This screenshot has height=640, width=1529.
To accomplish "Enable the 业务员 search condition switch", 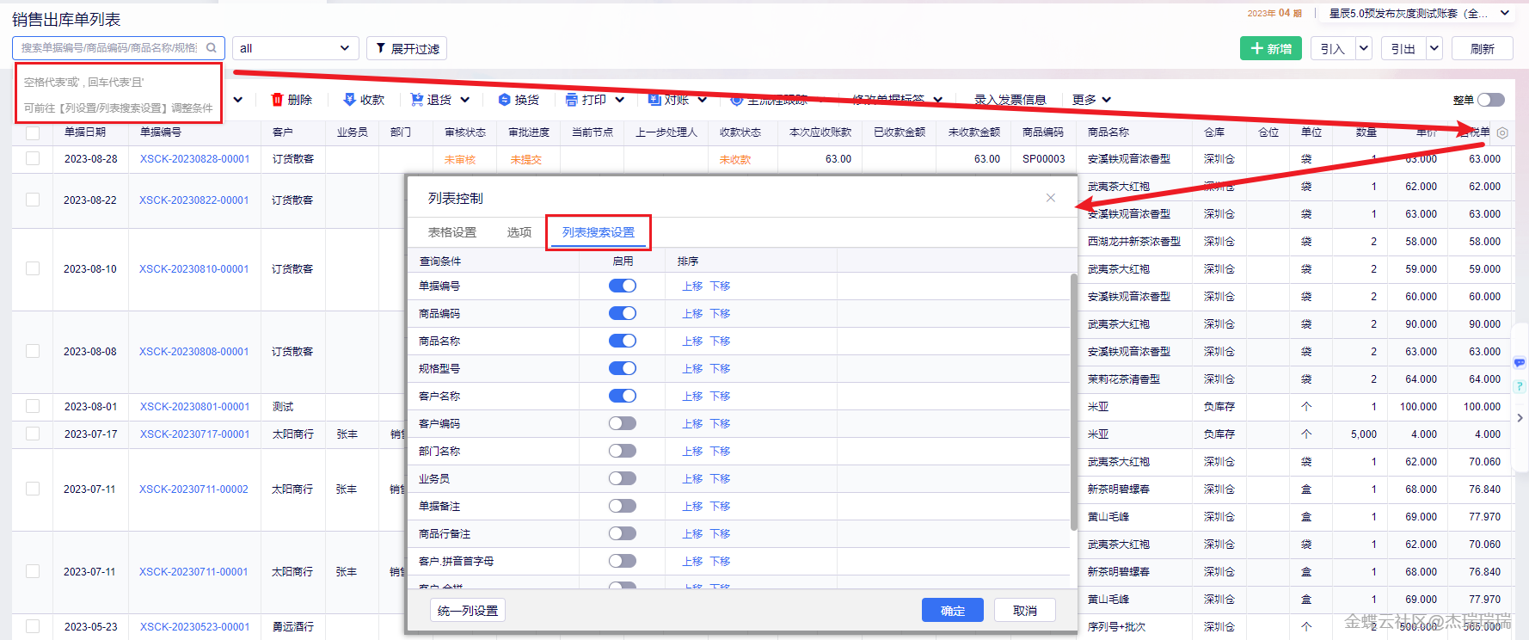I will point(623,478).
